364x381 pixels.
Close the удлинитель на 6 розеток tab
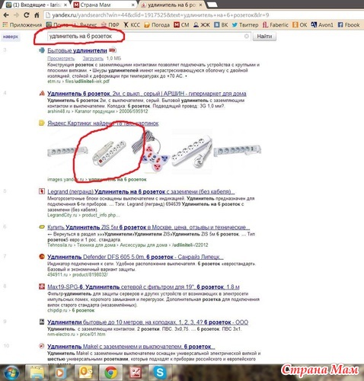click(200, 5)
